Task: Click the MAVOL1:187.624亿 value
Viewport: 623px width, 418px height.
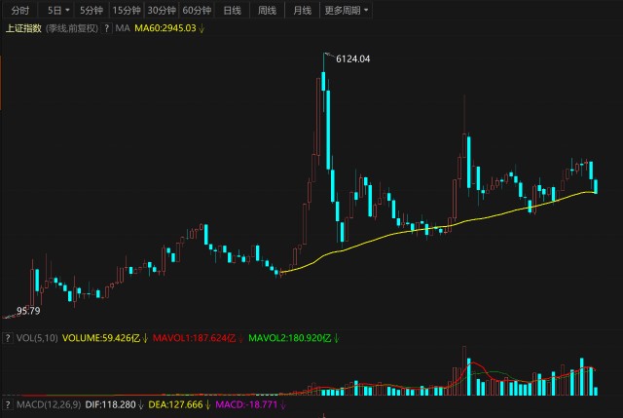Action: (195, 338)
